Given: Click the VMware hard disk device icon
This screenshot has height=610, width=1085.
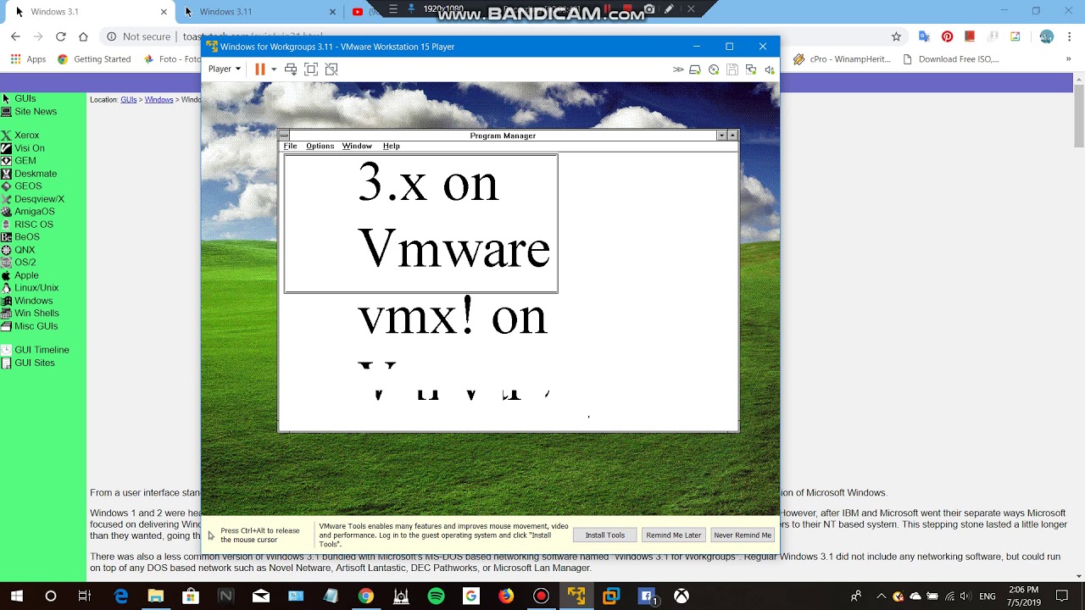Looking at the screenshot, I should (x=695, y=69).
